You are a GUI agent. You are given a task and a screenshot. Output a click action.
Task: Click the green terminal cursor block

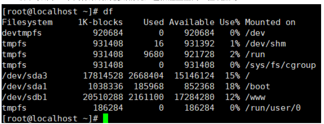pos(106,119)
